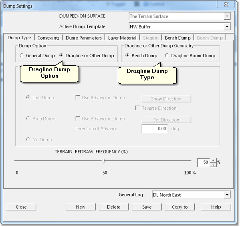Image resolution: width=240 pixels, height=227 pixels.
Task: Open the Constraints tab
Action: 48,38
